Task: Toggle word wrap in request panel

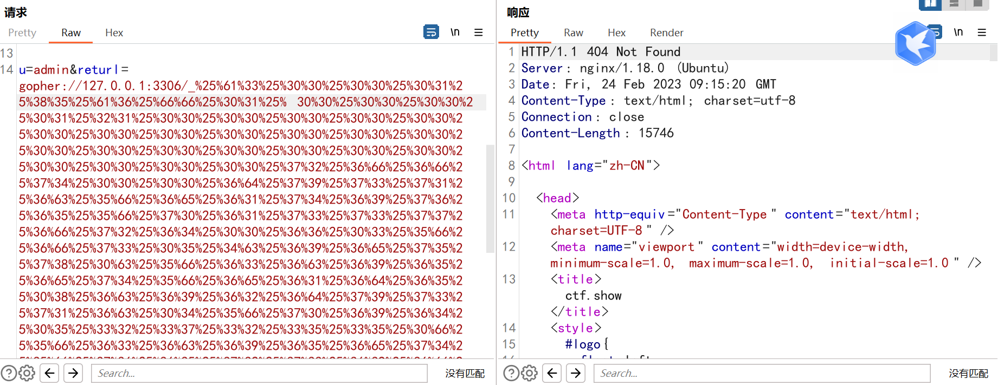Action: point(431,32)
